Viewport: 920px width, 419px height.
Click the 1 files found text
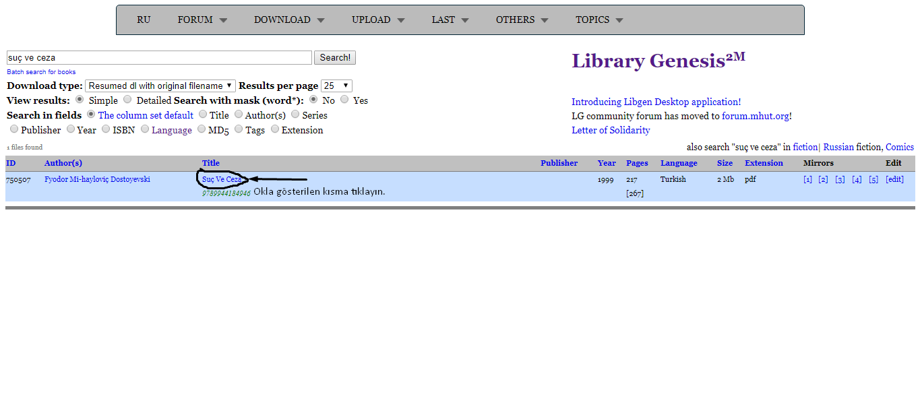[25, 147]
